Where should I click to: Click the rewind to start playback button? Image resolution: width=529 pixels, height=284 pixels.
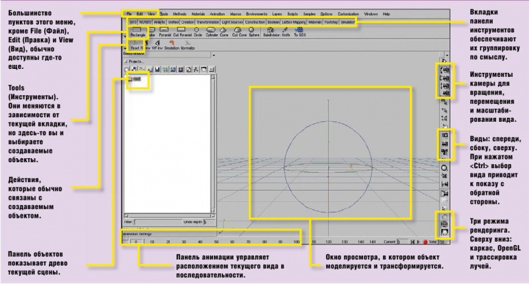point(413,242)
